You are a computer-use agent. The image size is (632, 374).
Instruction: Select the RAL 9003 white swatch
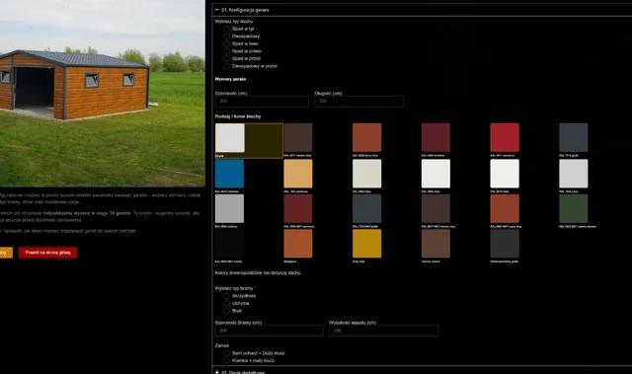435,174
